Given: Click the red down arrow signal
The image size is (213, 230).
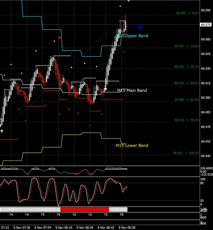Looking at the screenshot, I should point(59,38).
